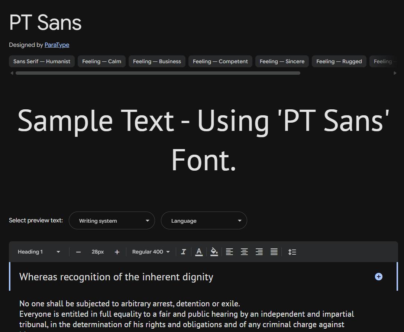The image size is (404, 332).
Task: Select the Feeling — Sincere tag
Action: 282,61
